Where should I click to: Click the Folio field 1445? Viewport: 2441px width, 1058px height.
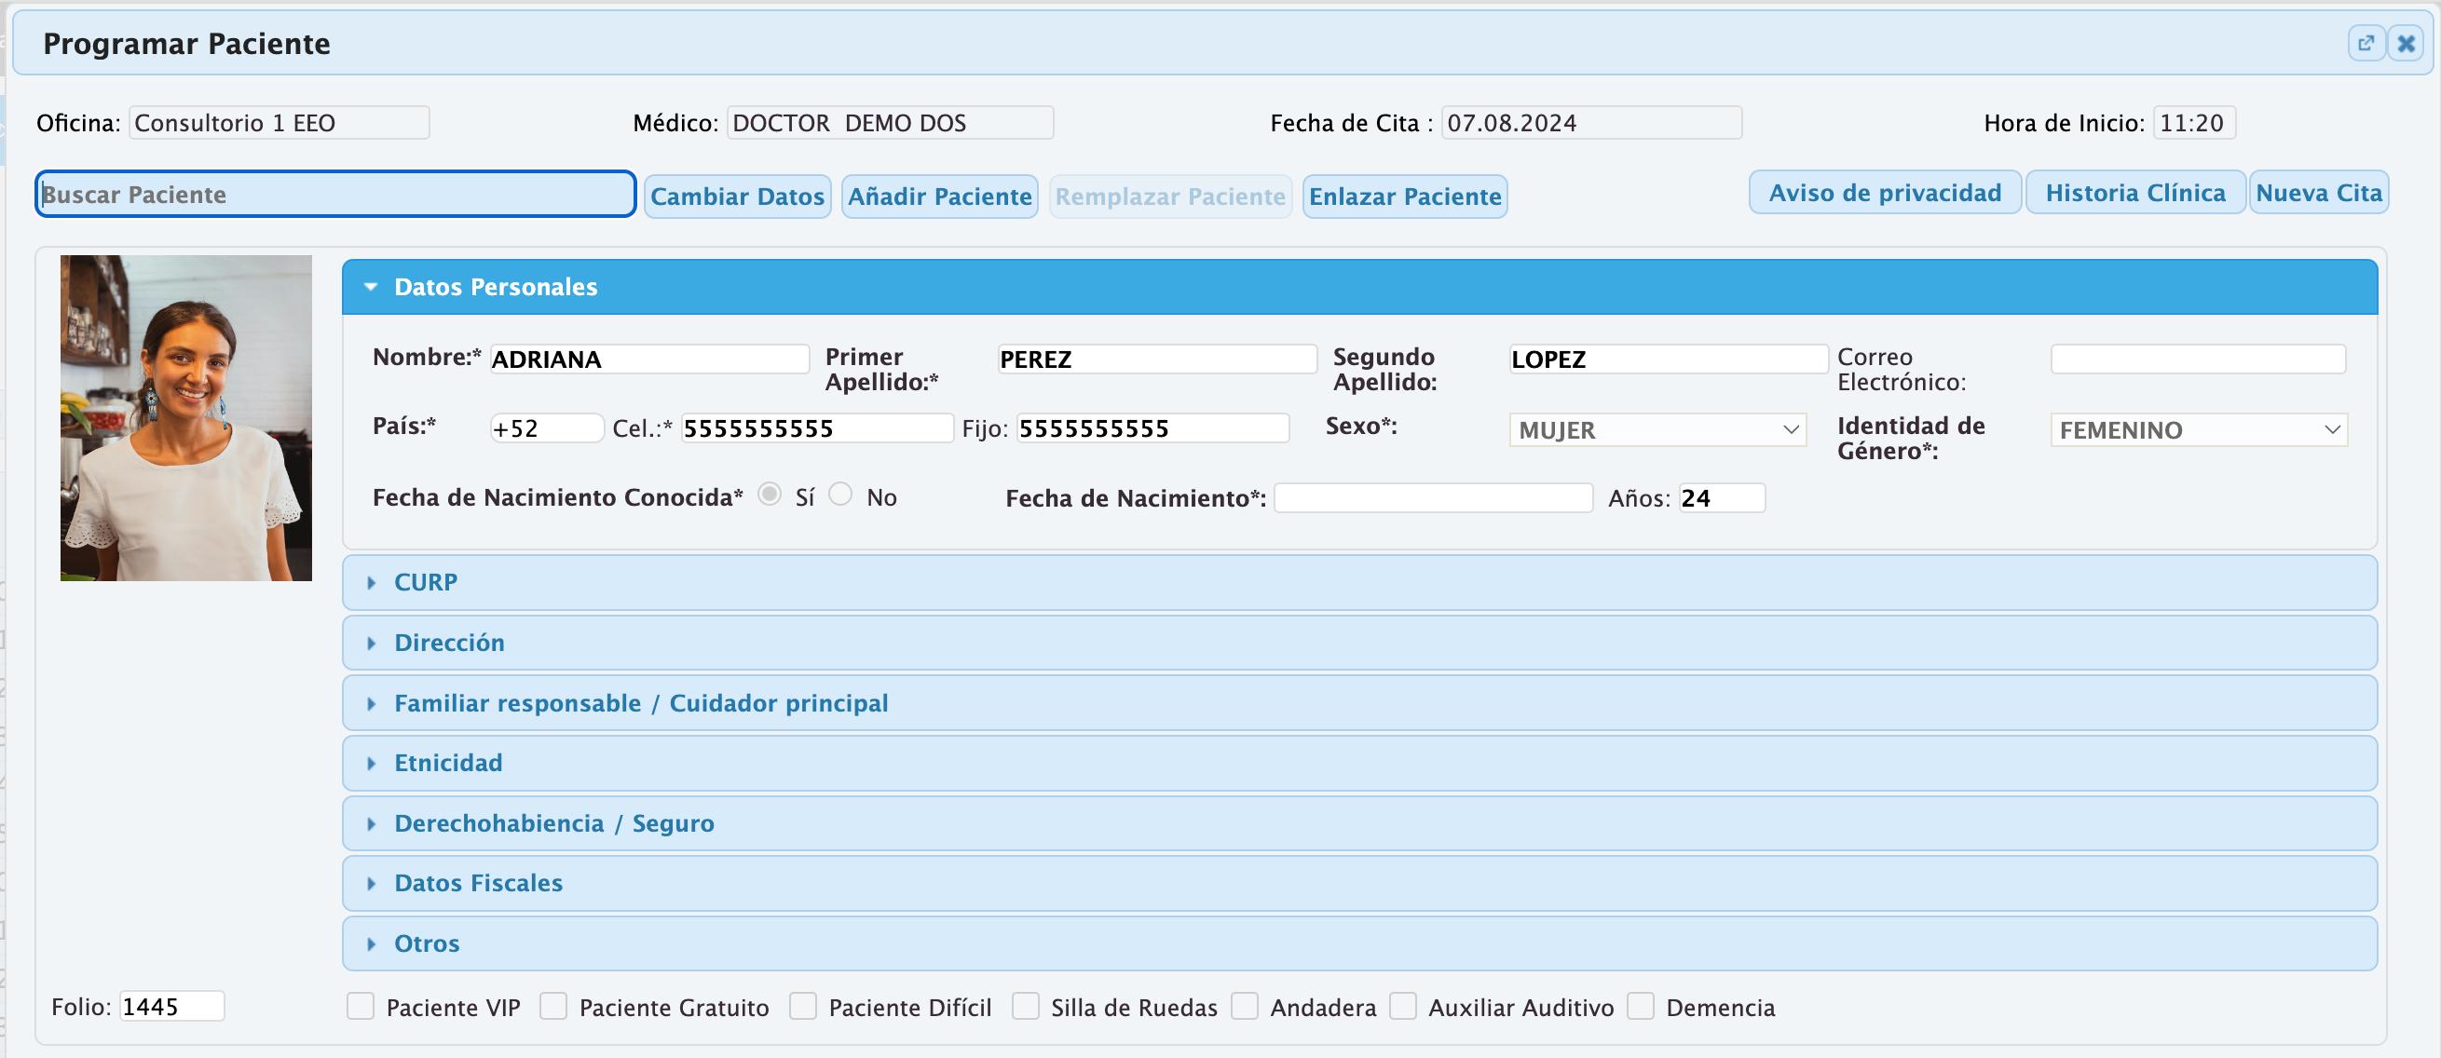click(172, 1006)
